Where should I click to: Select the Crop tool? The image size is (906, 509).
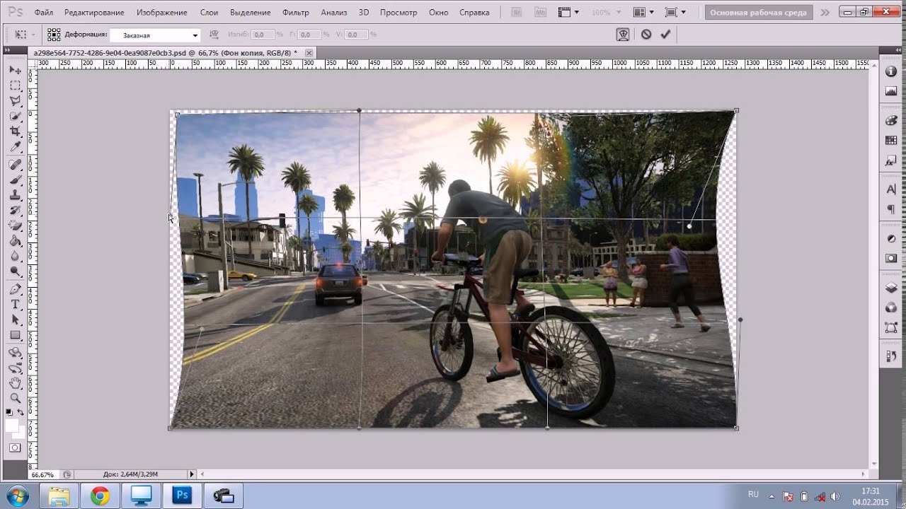tap(15, 131)
